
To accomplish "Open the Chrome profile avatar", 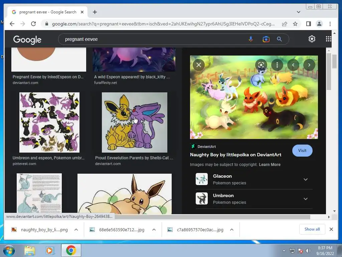I will pos(319,24).
